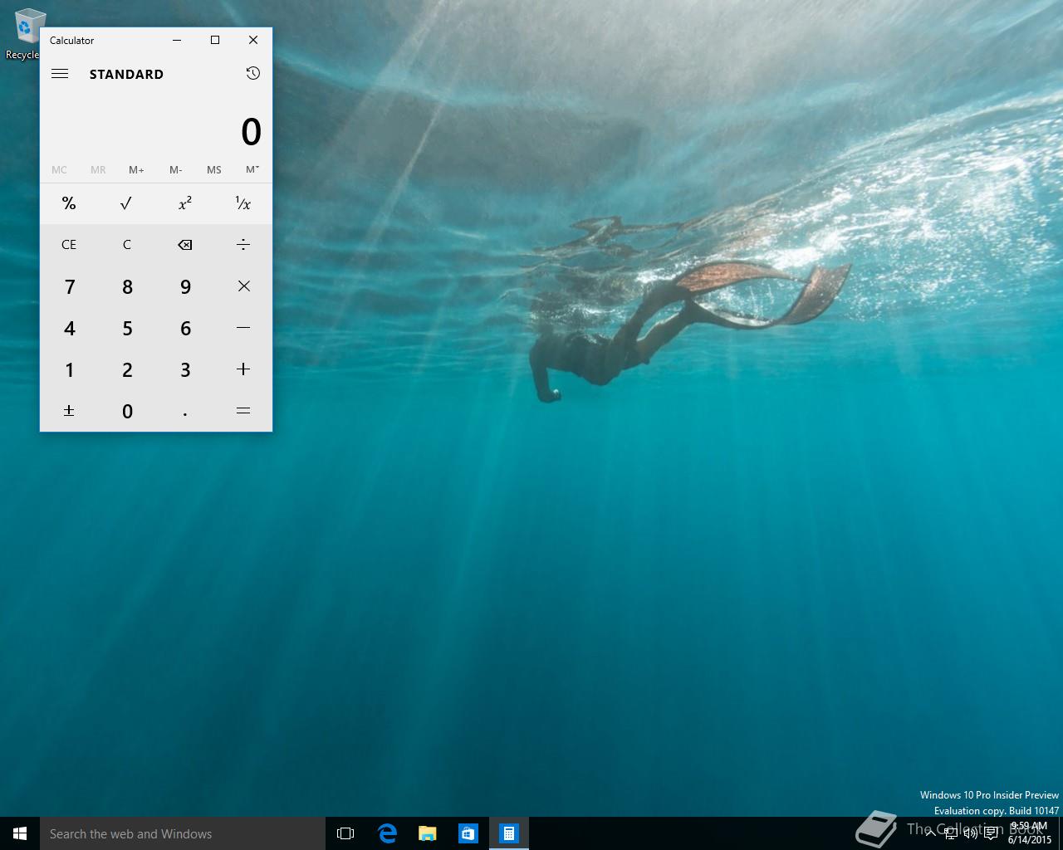Click the Calculator taskbar icon
Screen dimensions: 1063x850
pyautogui.click(x=509, y=833)
